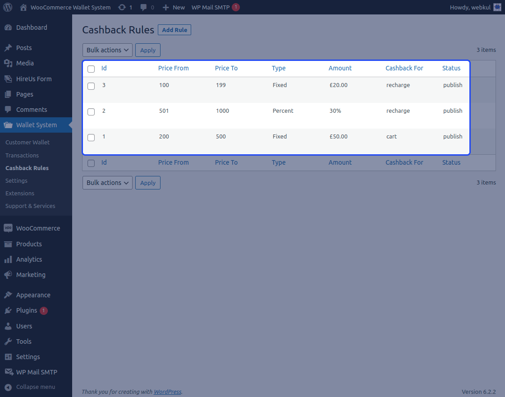Viewport: 505px width, 397px height.
Task: Open the updates icon in the admin bar
Action: pos(122,7)
